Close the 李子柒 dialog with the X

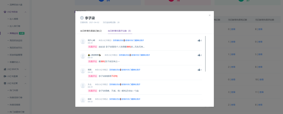210,15
